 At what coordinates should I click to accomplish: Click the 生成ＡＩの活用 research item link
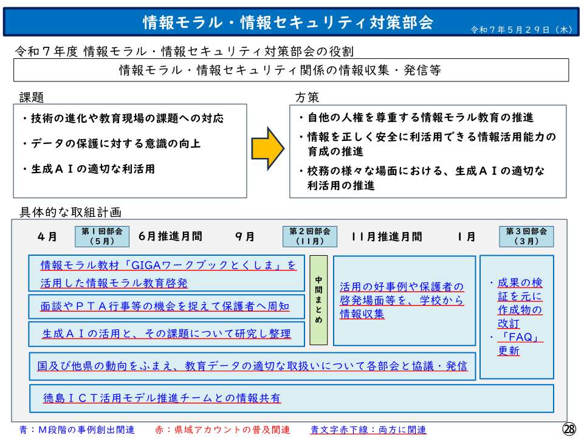(x=167, y=334)
